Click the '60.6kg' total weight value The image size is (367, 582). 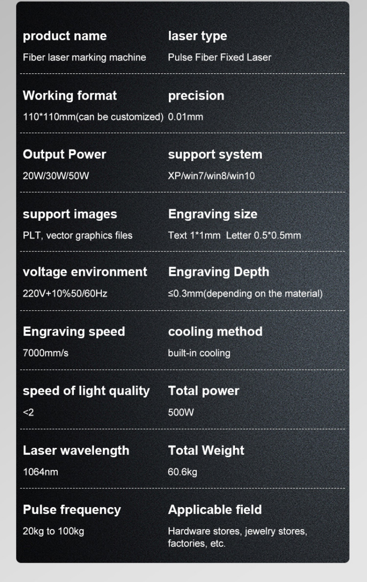[x=182, y=472]
